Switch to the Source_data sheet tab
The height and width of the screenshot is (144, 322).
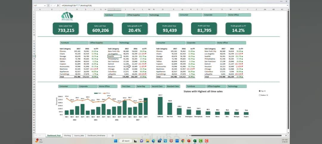(79, 136)
